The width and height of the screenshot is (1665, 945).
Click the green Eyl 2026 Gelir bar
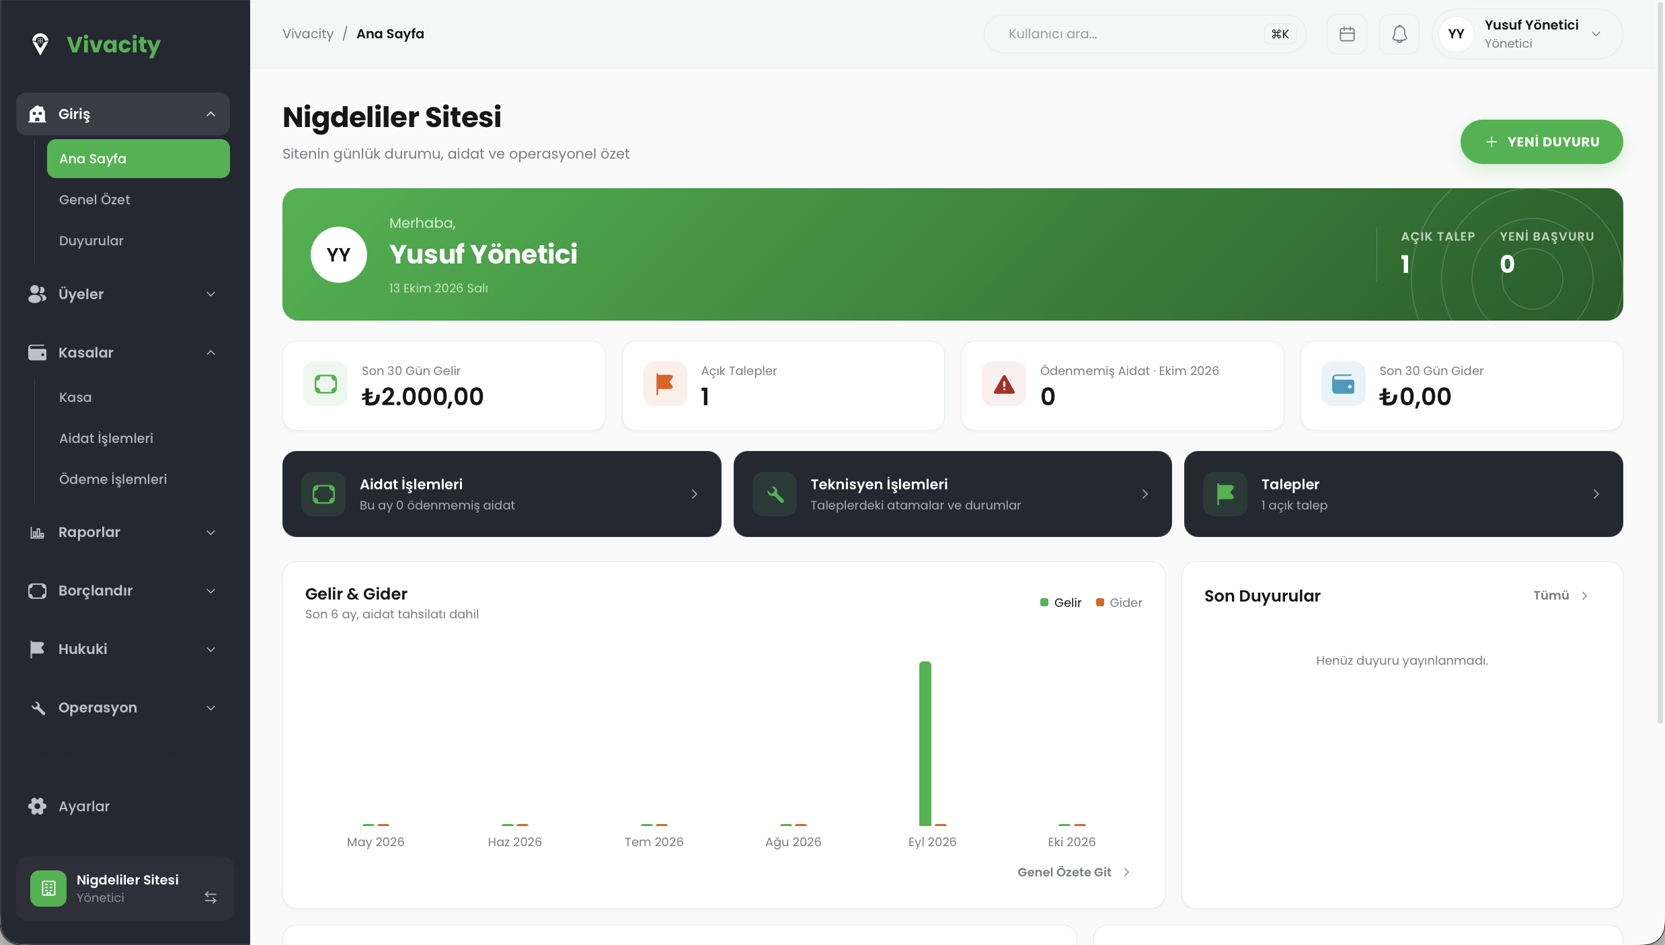(x=925, y=743)
